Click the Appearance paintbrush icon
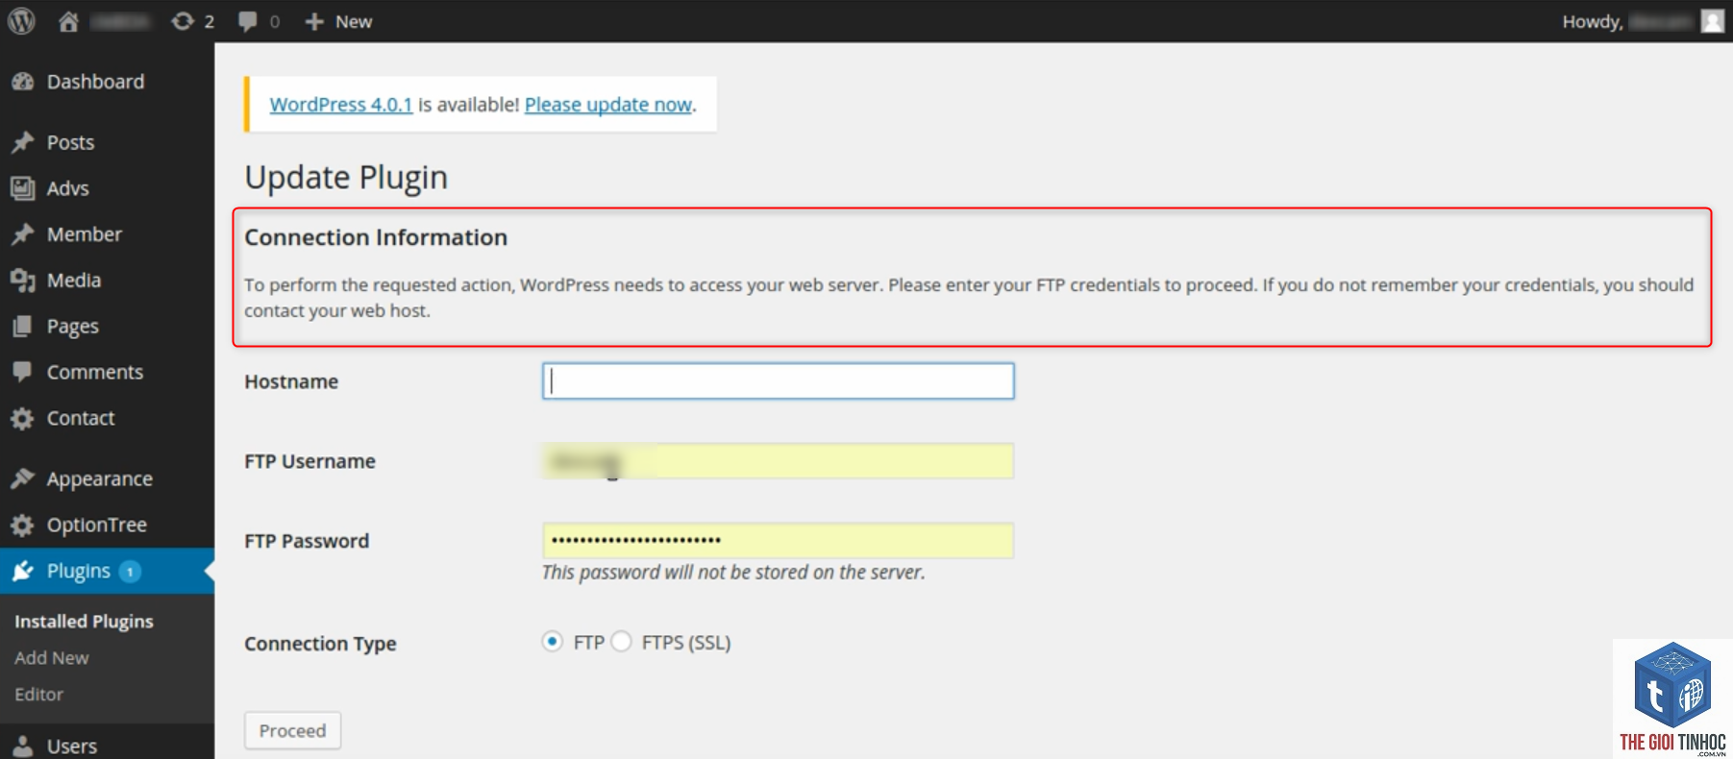Viewport: 1733px width, 759px height. coord(23,478)
